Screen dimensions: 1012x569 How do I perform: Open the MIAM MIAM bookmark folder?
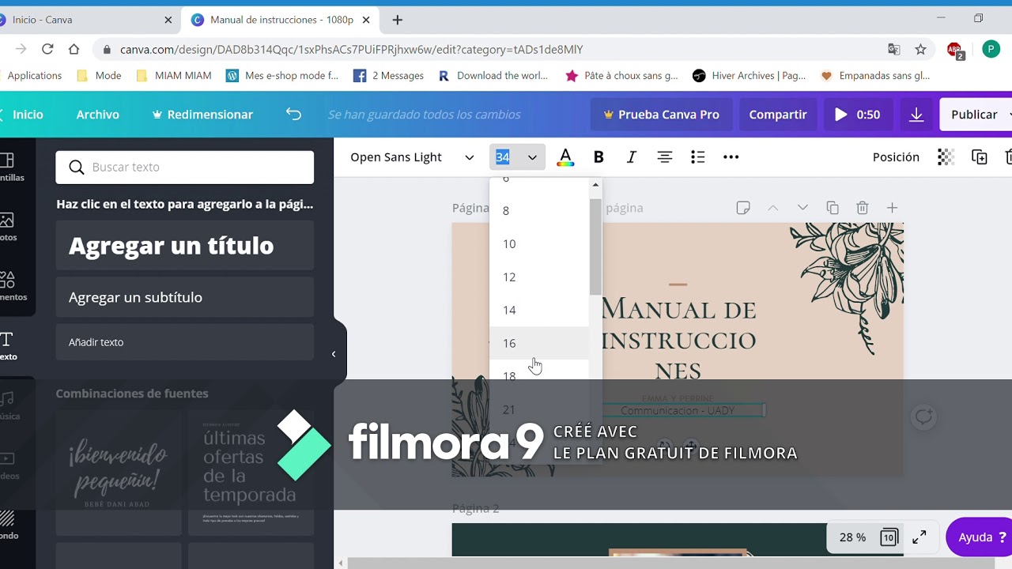click(174, 76)
